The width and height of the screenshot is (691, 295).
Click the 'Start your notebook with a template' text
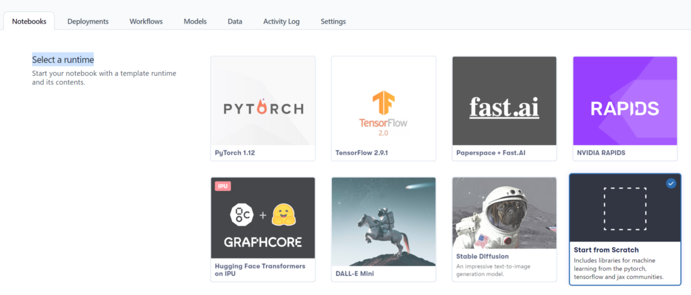click(104, 78)
